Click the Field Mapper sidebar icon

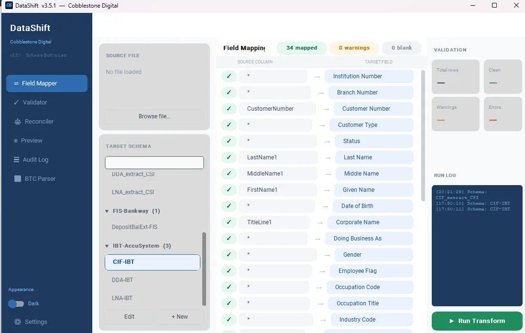tap(16, 83)
